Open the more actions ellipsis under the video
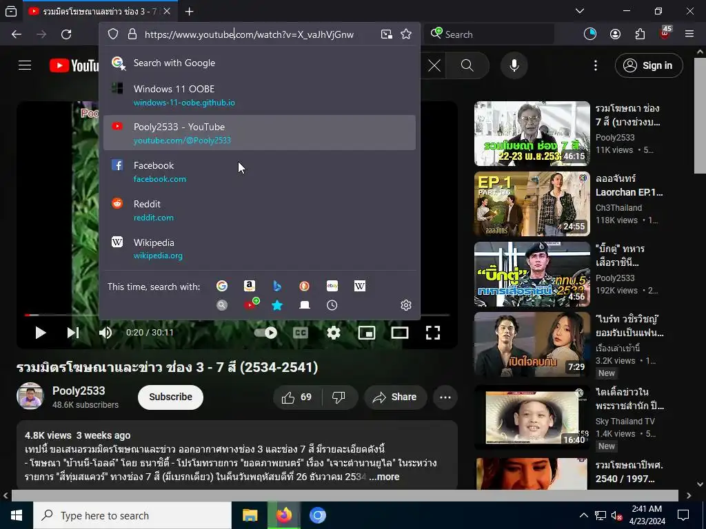The width and height of the screenshot is (706, 529). pyautogui.click(x=445, y=397)
